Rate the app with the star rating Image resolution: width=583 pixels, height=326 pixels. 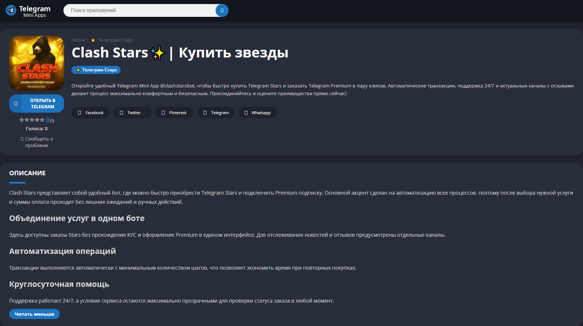coord(32,120)
